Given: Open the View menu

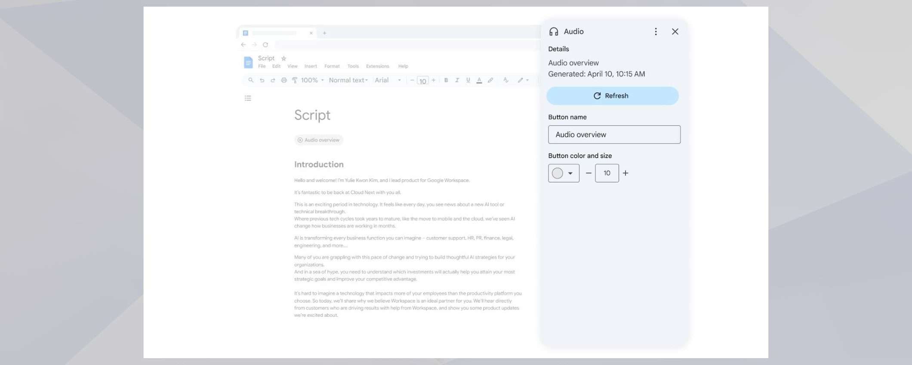Looking at the screenshot, I should (x=293, y=66).
